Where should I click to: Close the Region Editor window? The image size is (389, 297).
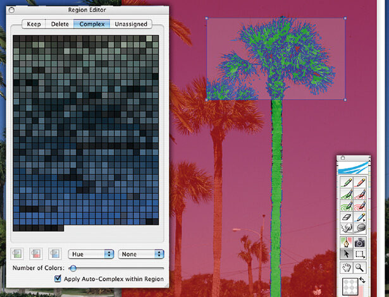click(x=11, y=10)
